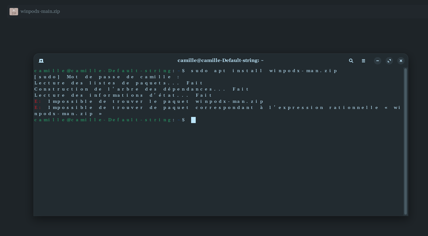Focus the terminal cursor block
The image size is (428, 236).
(193, 120)
